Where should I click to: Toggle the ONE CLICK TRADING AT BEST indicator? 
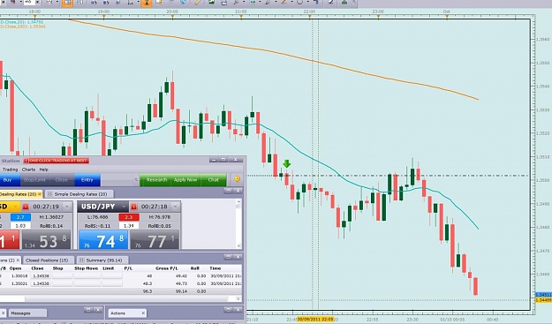[57, 161]
